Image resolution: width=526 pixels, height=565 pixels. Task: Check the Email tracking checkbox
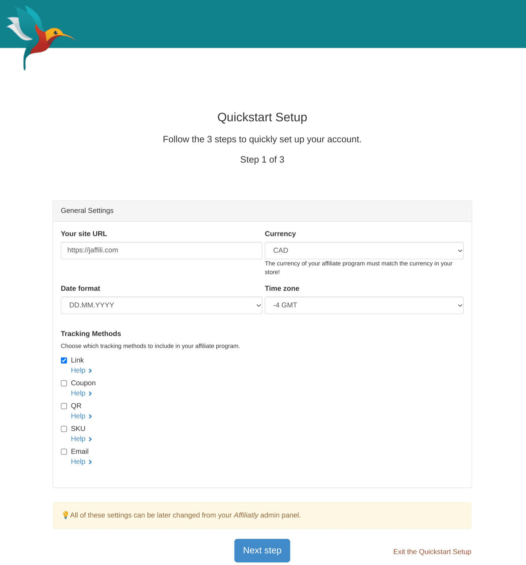(x=64, y=452)
